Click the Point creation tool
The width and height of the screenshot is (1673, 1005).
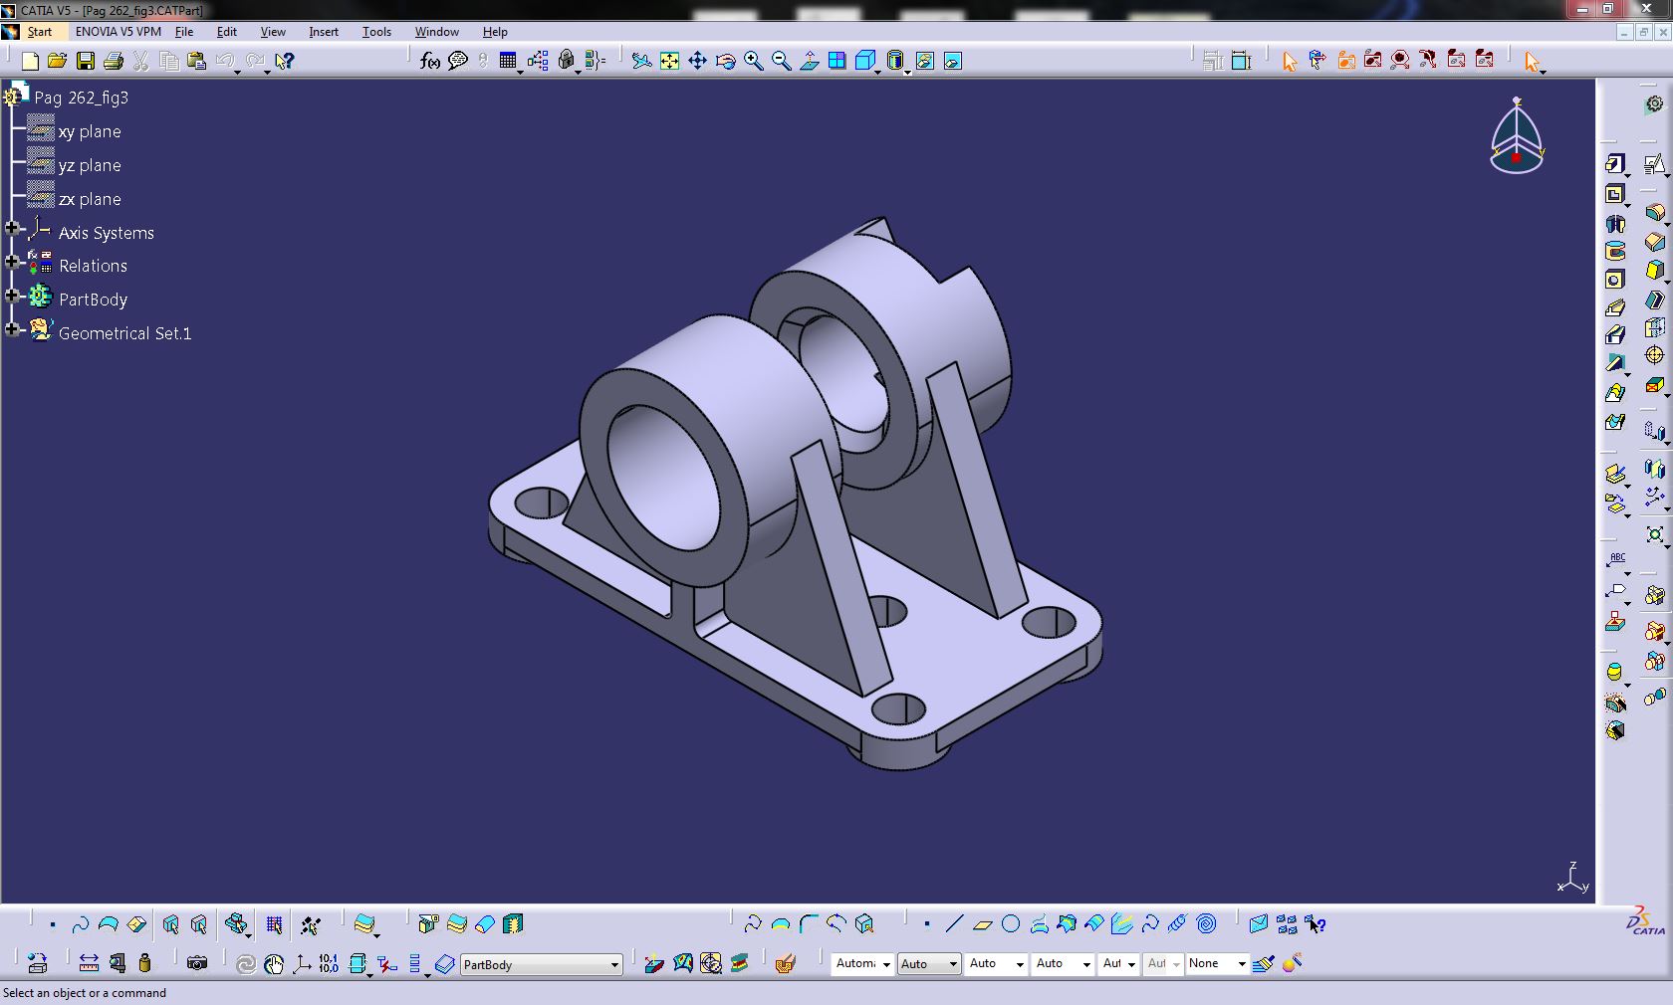coord(927,924)
